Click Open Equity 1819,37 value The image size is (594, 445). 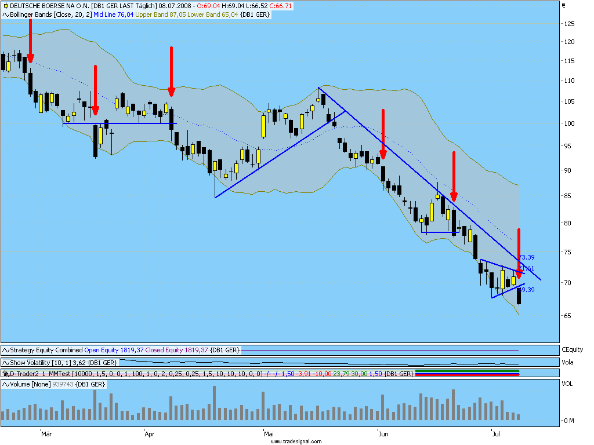(114, 351)
